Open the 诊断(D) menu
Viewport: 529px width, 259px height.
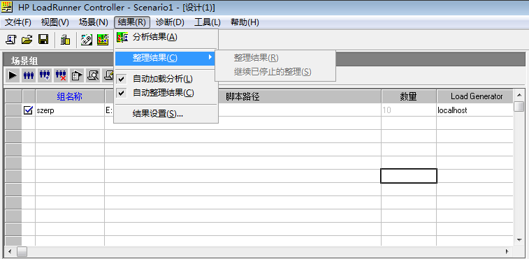point(170,22)
